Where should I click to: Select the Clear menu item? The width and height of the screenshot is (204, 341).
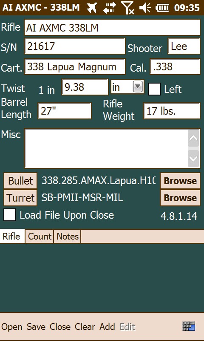coord(85,327)
